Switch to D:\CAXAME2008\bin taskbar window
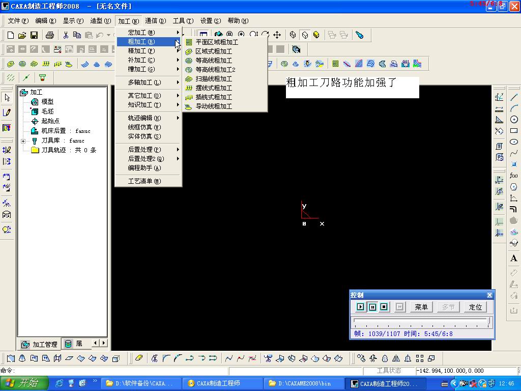The image size is (521, 391). (x=304, y=383)
